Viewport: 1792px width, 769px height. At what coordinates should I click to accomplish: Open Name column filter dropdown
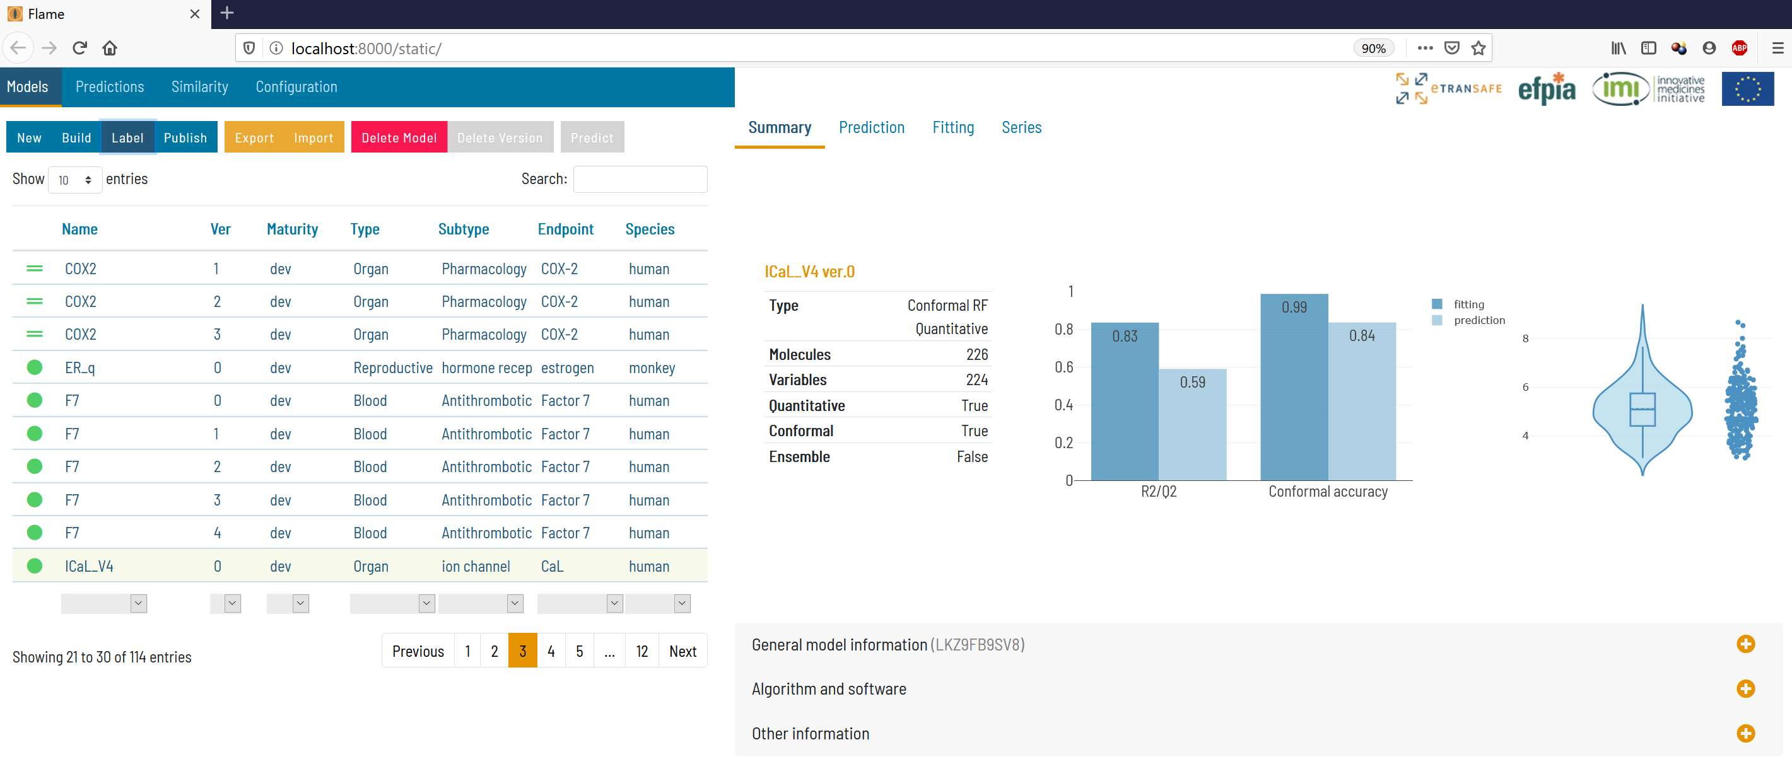point(104,603)
